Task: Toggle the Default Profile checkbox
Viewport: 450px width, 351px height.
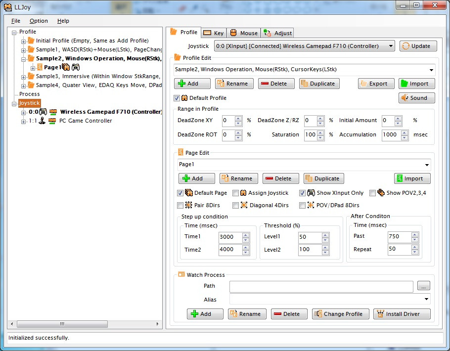Action: [177, 98]
